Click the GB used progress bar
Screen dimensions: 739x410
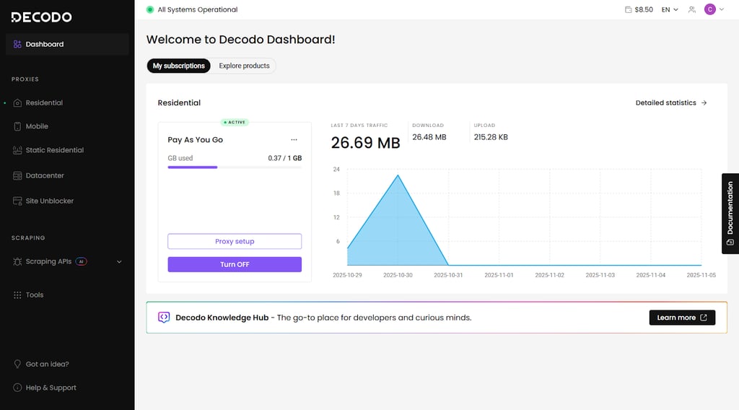pos(235,167)
